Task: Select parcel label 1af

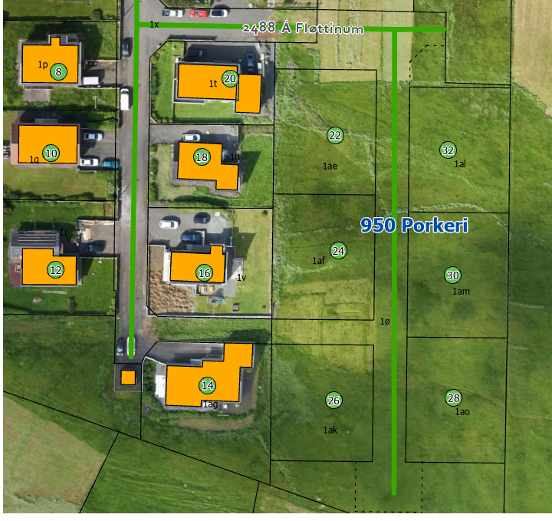Action: click(x=319, y=261)
